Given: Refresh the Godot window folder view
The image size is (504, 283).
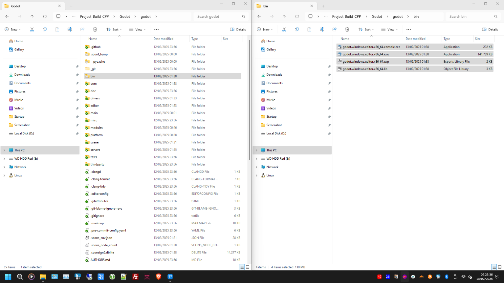Looking at the screenshot, I should 45,16.
